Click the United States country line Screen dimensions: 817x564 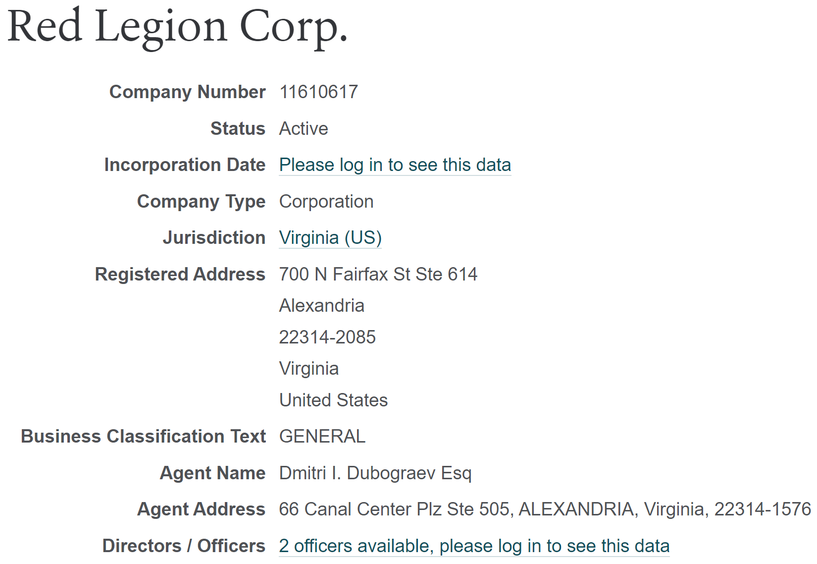click(333, 400)
